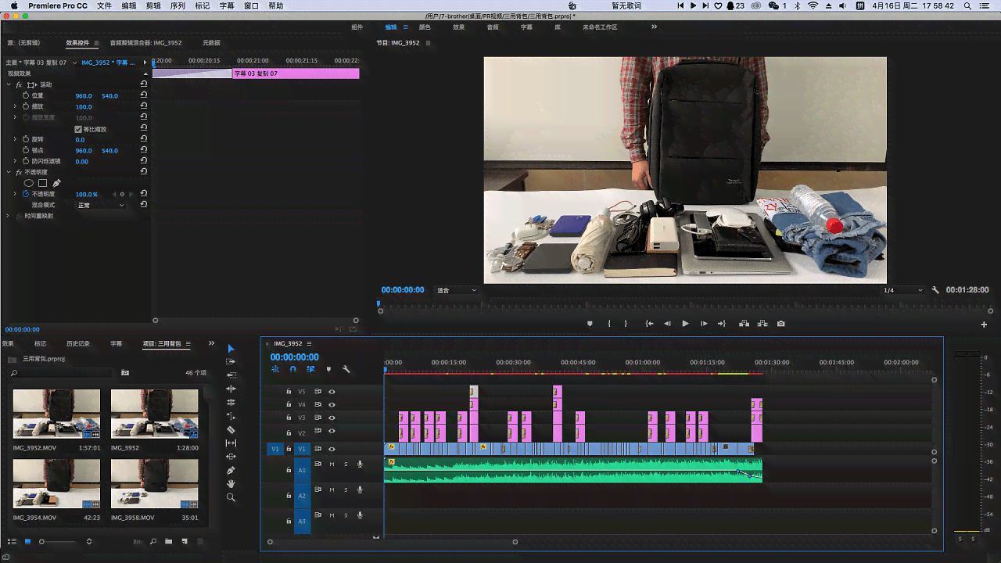Switch to 音频 workspace tab
This screenshot has width=1001, height=563.
[493, 27]
